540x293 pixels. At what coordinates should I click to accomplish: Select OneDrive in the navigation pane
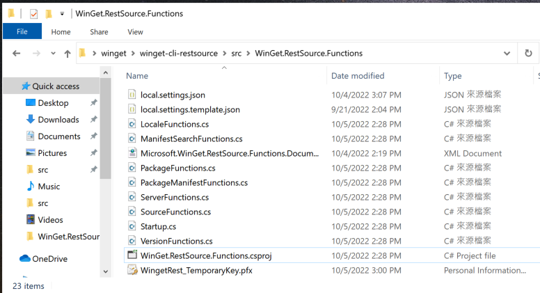(49, 259)
